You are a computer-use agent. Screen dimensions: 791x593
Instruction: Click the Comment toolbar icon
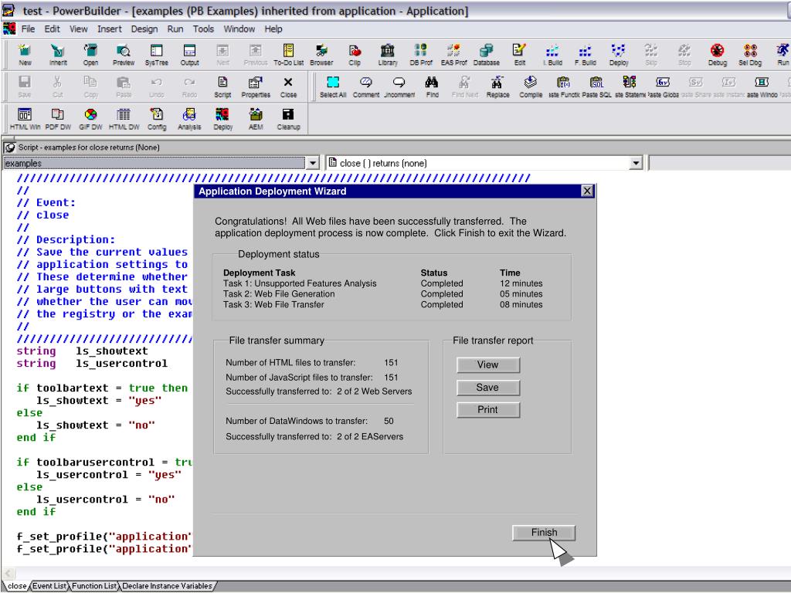365,86
